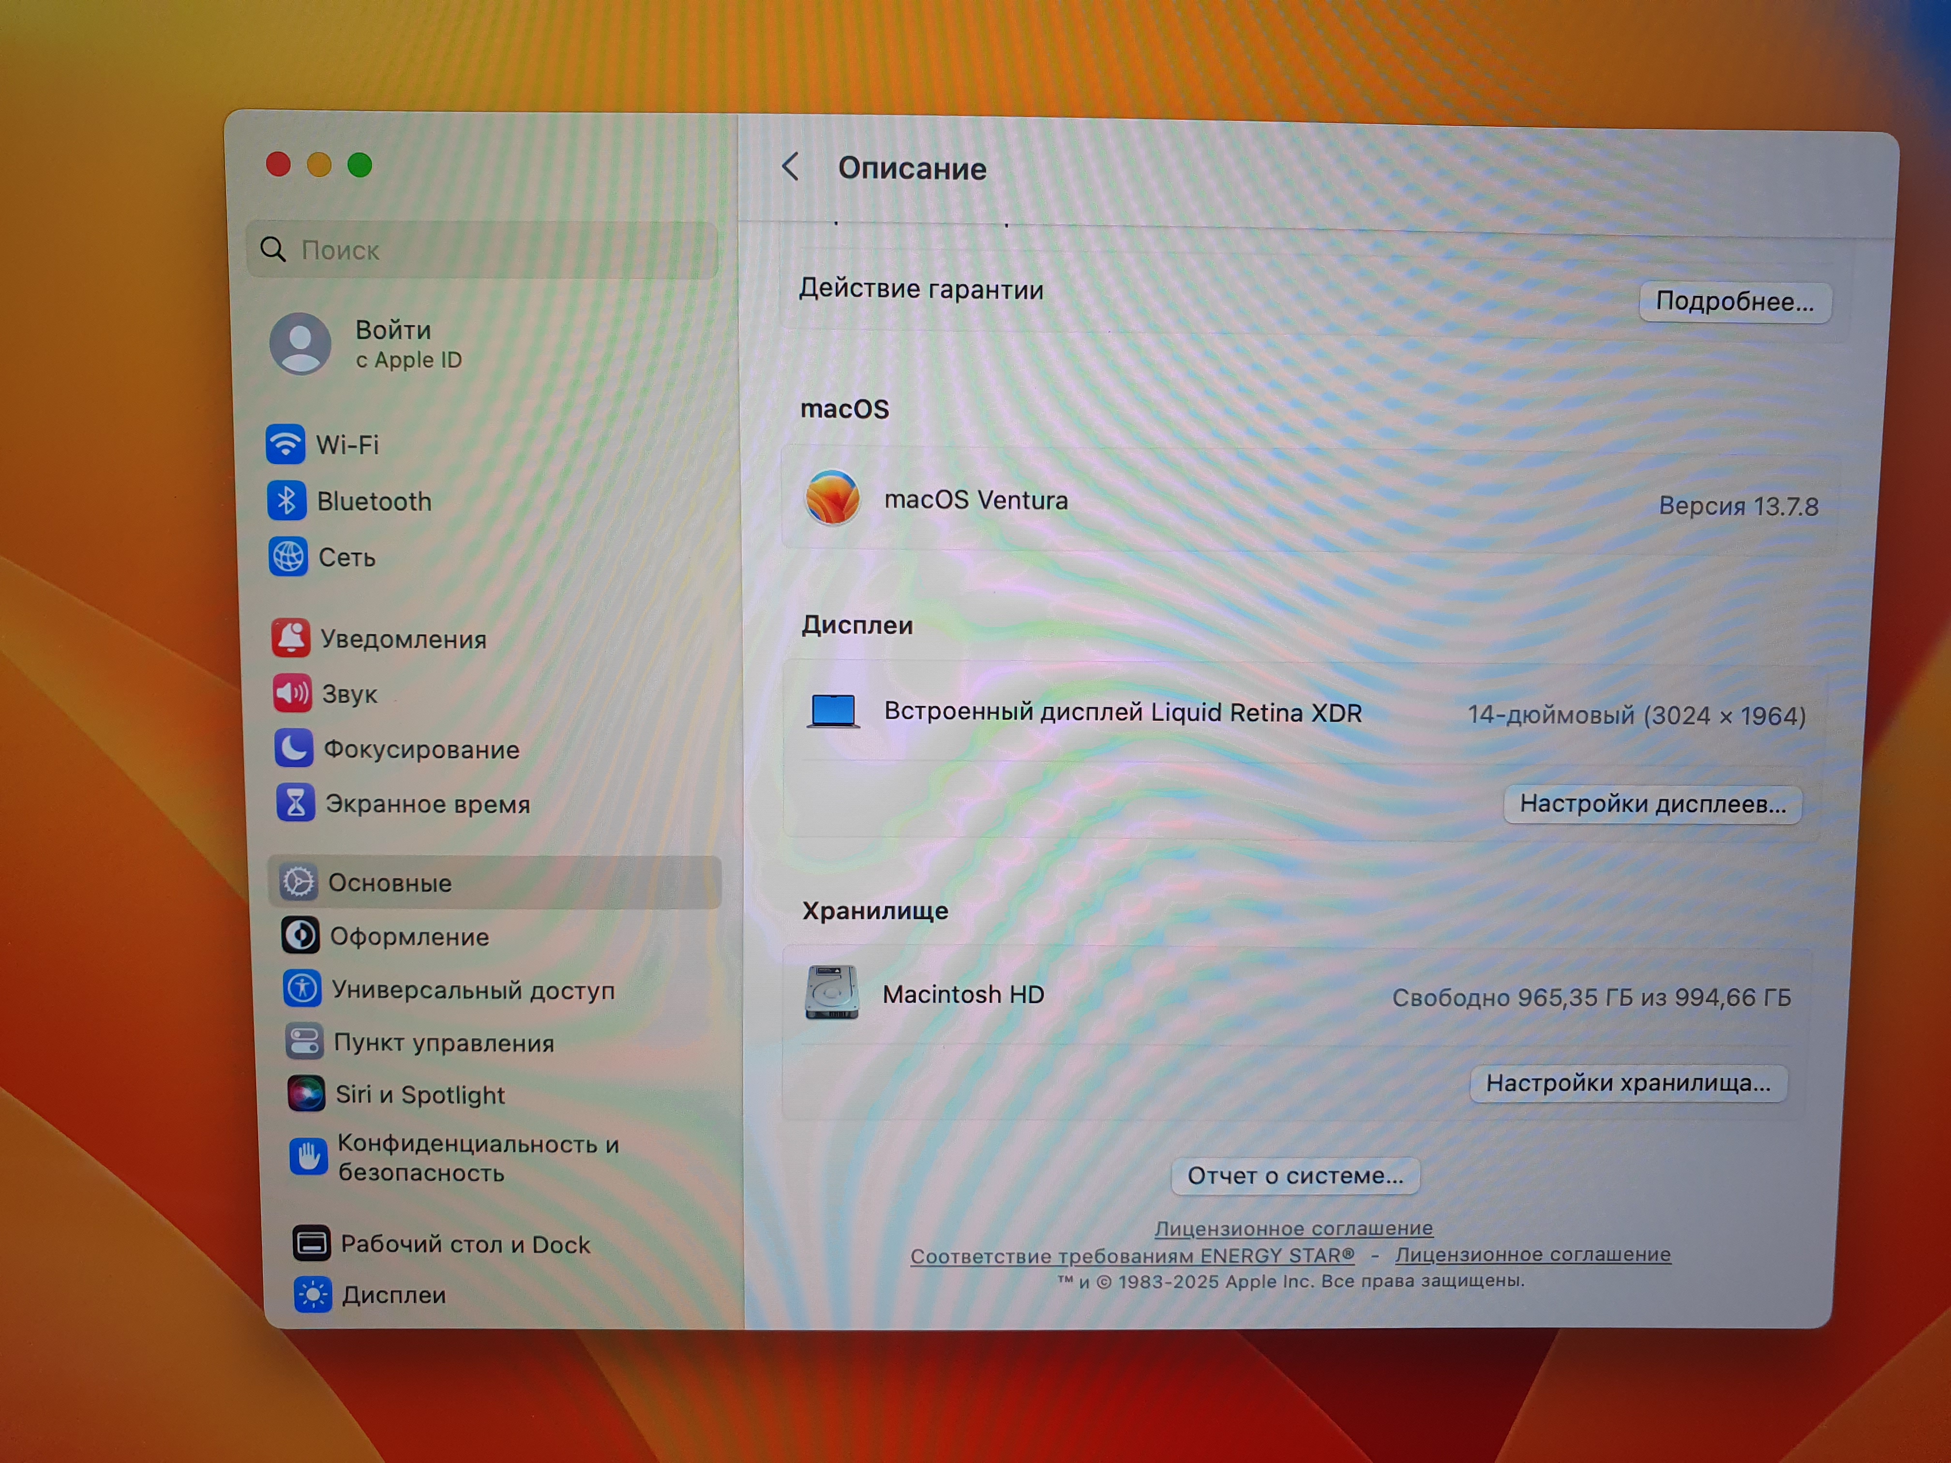Viewport: 1951px width, 1463px height.
Task: Select the Сеть globe icon
Action: (288, 556)
